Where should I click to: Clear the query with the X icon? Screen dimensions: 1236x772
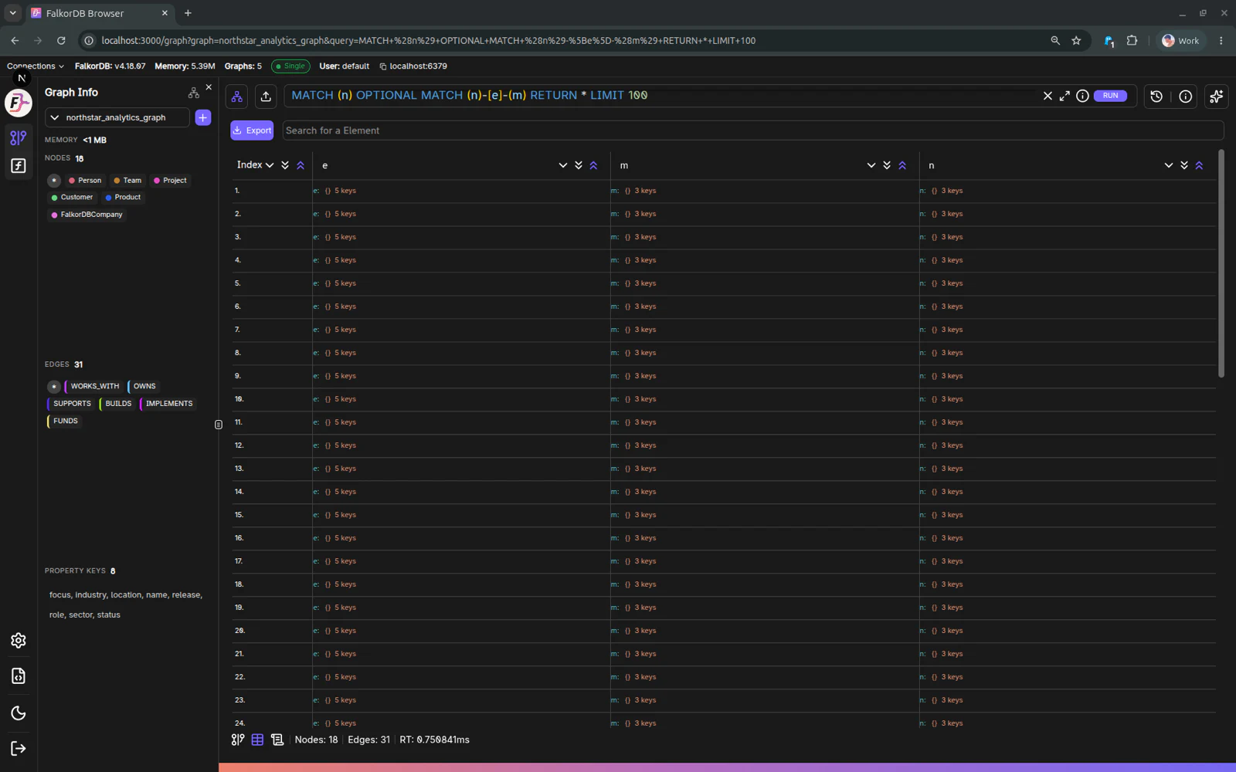[1048, 96]
